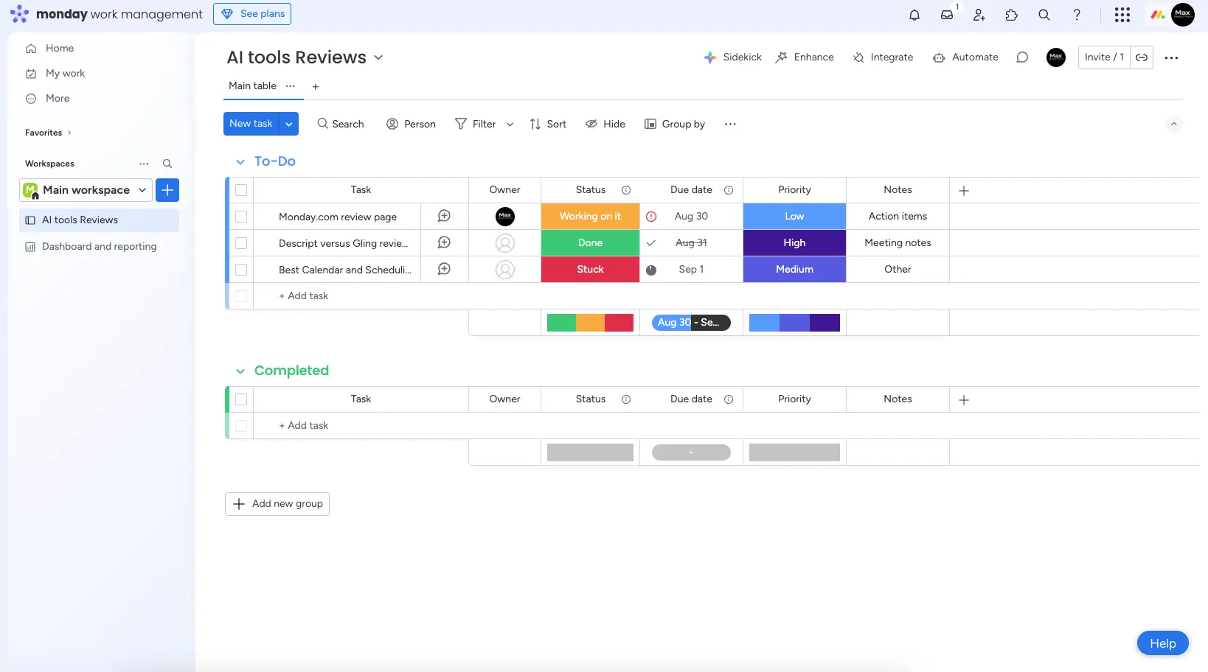Click Stuck status cell color
Viewport: 1208px width, 672px height.
point(590,270)
